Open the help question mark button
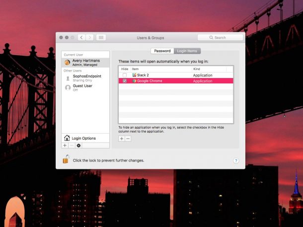This screenshot has width=303, height=227. (236, 160)
